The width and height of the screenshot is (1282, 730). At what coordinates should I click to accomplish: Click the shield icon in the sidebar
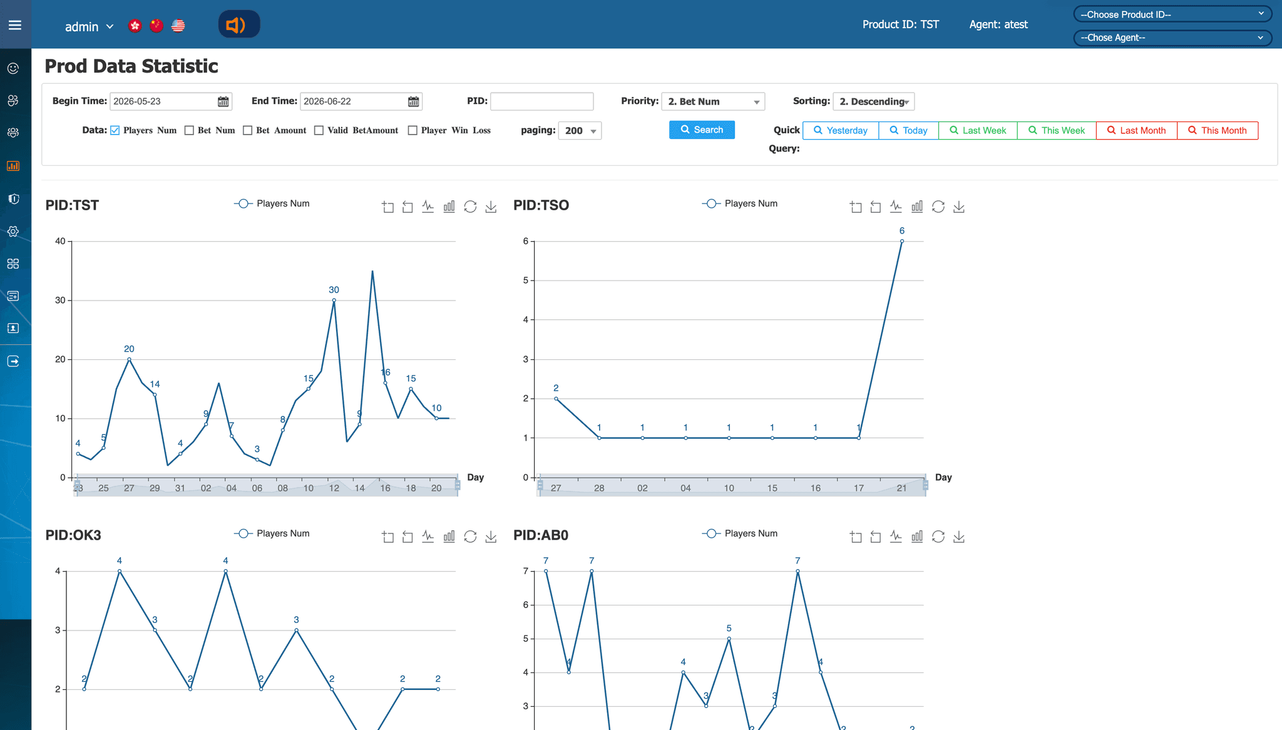click(x=13, y=198)
